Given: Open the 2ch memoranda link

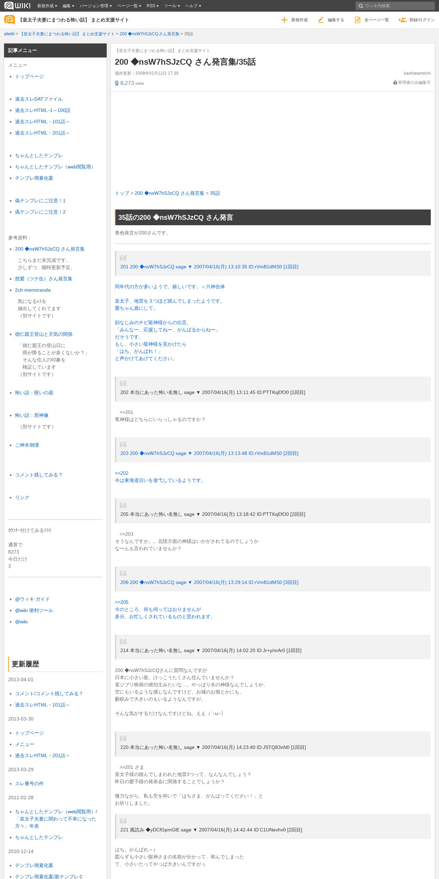Looking at the screenshot, I should (x=33, y=290).
